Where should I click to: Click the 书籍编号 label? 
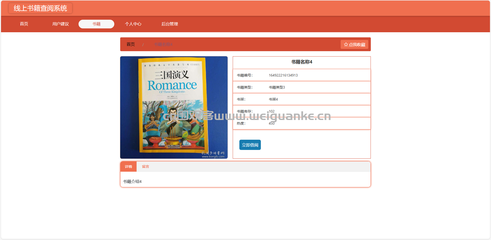[244, 75]
